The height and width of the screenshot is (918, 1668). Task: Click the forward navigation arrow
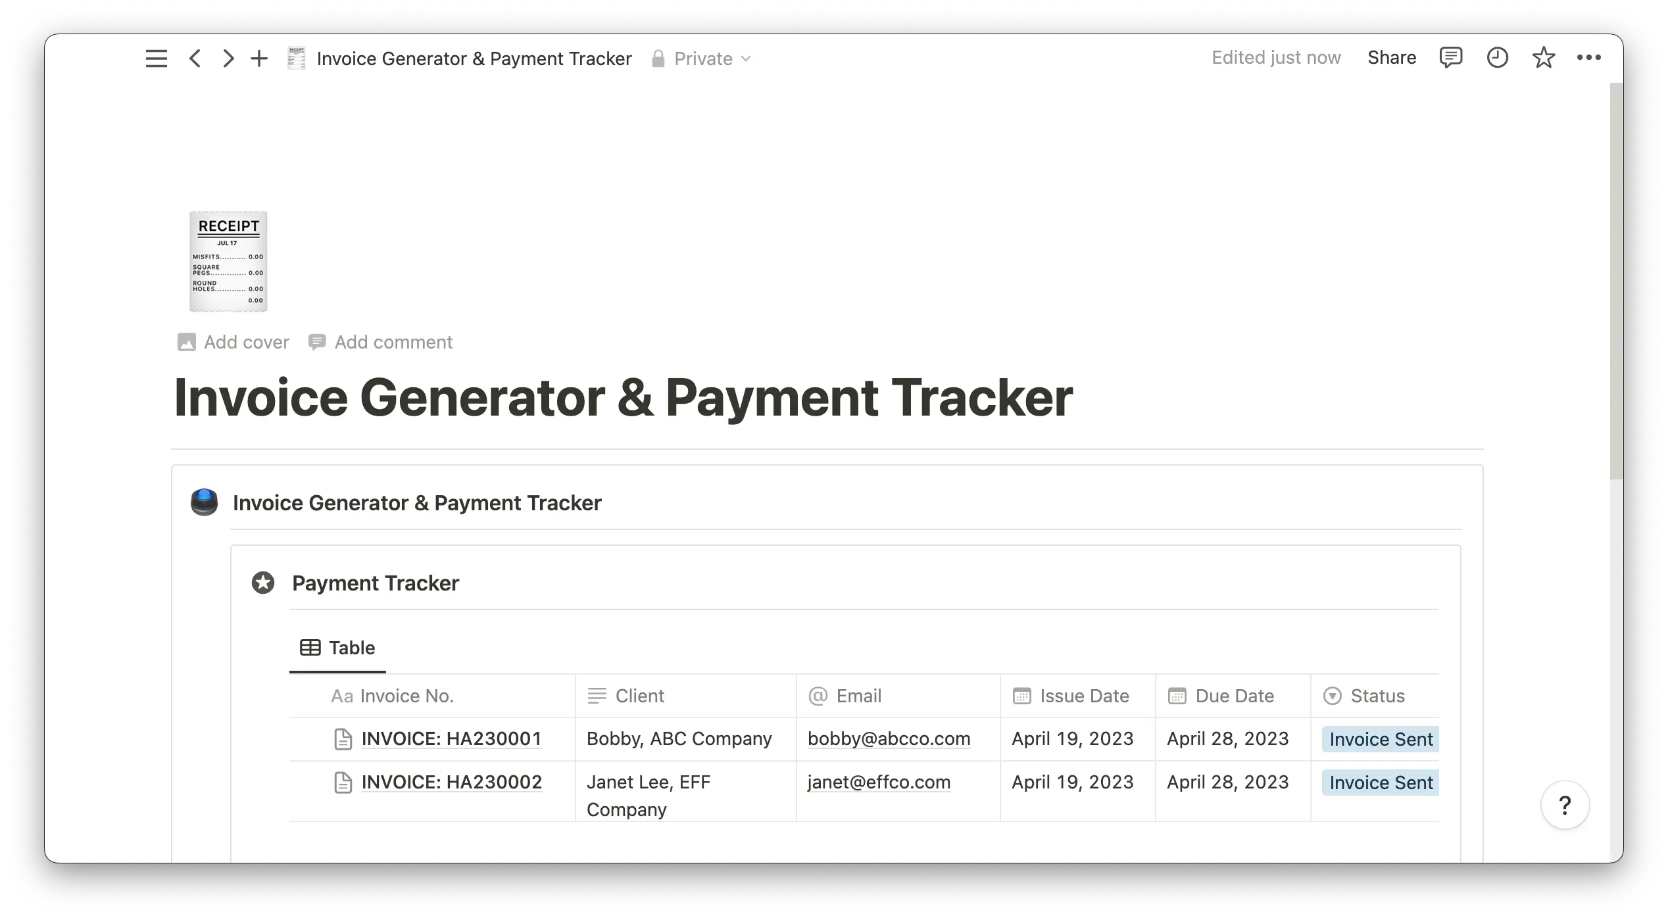pos(228,59)
